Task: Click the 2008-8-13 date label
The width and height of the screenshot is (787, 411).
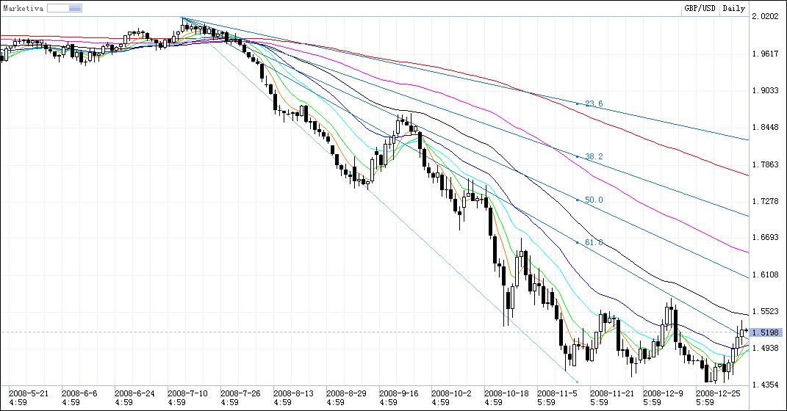Action: [293, 393]
